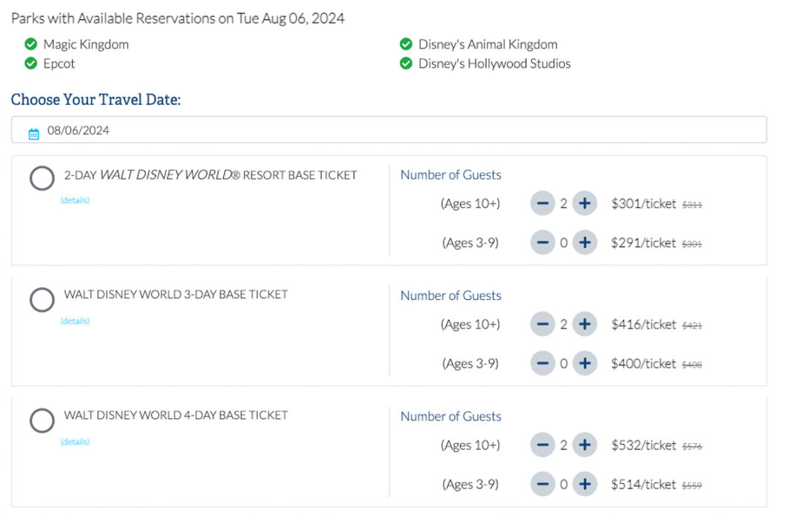Click the green checkmark beside Epcot
This screenshot has width=788, height=516.
pyautogui.click(x=31, y=63)
